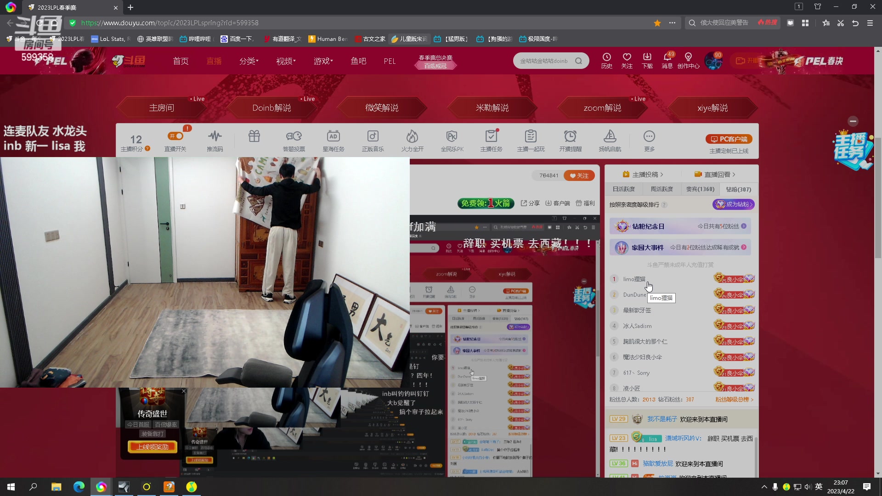Image resolution: width=882 pixels, height=496 pixels.
Task: Switch to 微笑解说 commentary tab
Action: (382, 108)
